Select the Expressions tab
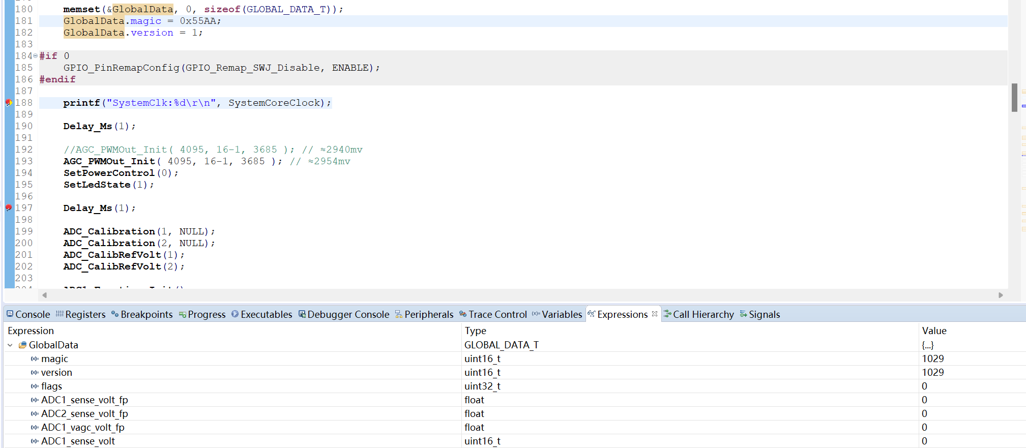The height and width of the screenshot is (448, 1026). click(x=622, y=314)
